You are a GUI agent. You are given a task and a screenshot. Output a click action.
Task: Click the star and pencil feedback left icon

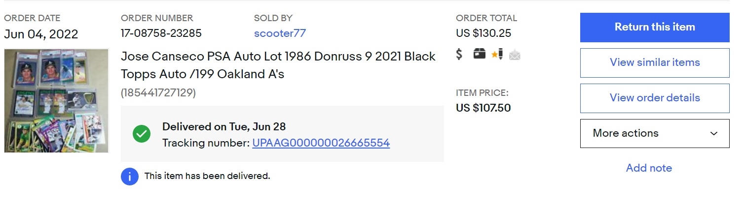pyautogui.click(x=497, y=55)
